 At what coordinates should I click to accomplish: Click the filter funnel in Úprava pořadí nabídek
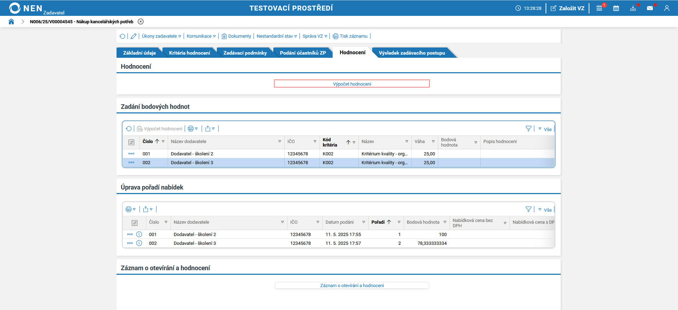pos(529,209)
